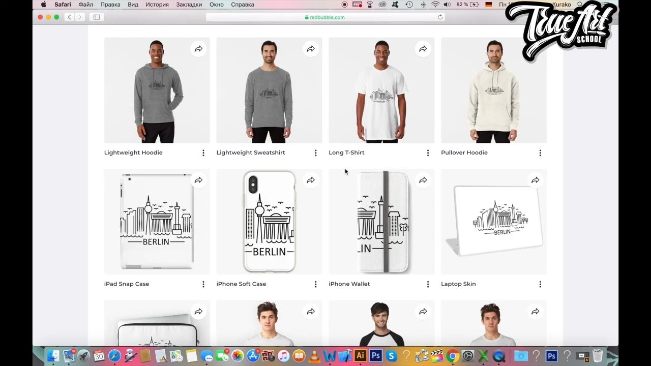The width and height of the screenshot is (651, 366).
Task: Open the История menu
Action: click(x=157, y=5)
